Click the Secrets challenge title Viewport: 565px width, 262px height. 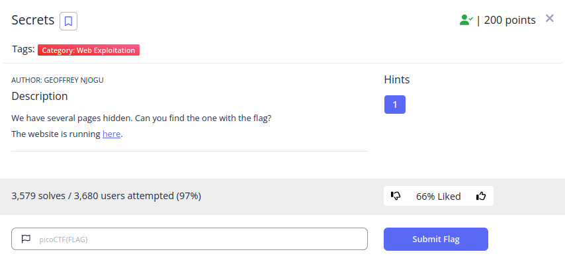pos(33,21)
